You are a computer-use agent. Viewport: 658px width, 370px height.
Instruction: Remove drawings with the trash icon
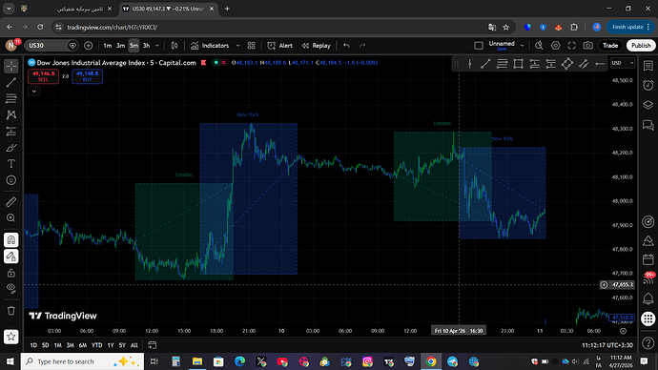click(x=10, y=311)
